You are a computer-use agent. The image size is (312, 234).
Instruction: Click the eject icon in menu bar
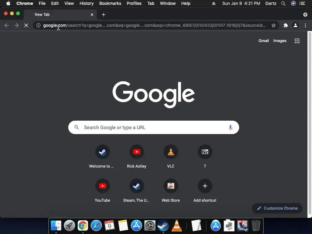tap(214, 3)
